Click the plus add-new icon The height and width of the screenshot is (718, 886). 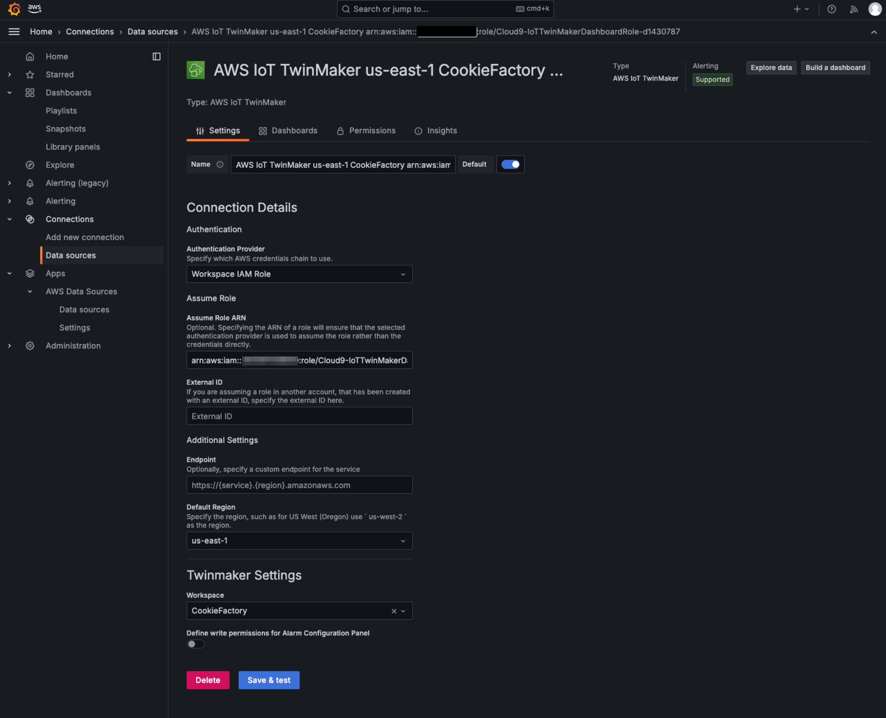(797, 9)
